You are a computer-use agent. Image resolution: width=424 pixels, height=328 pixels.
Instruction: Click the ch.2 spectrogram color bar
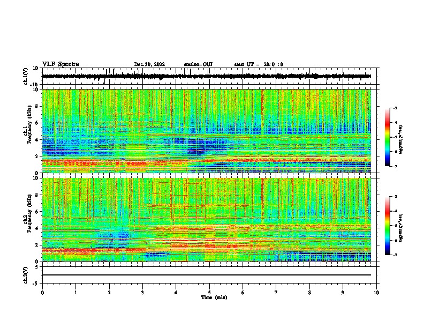tap(388, 226)
